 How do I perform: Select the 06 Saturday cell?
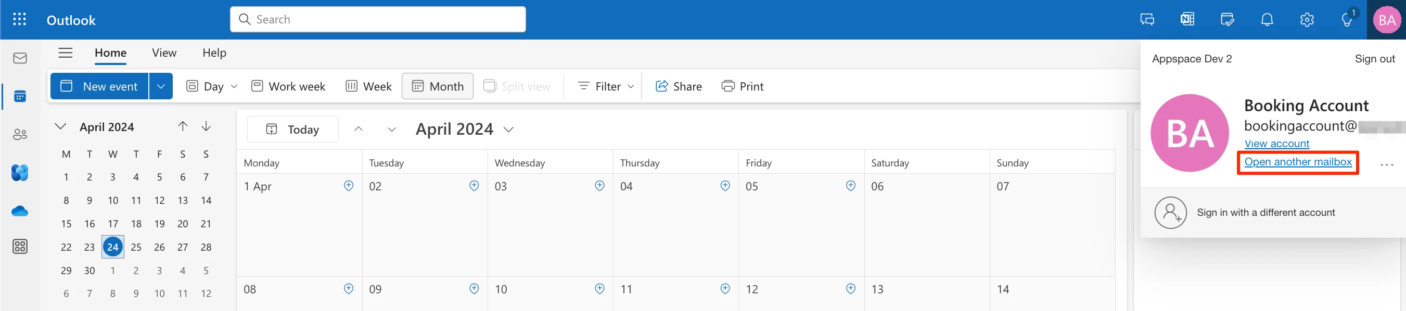coord(927,225)
